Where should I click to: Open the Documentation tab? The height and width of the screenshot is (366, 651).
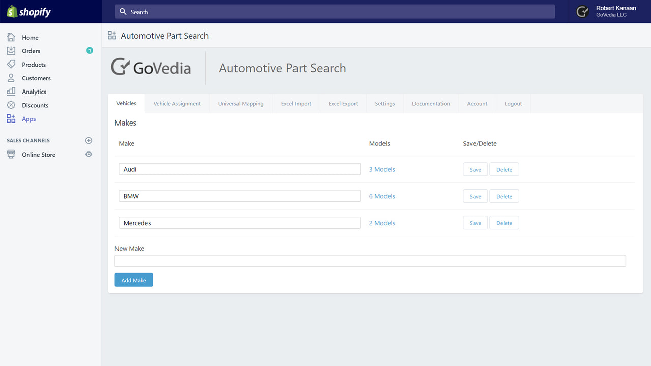(x=430, y=103)
